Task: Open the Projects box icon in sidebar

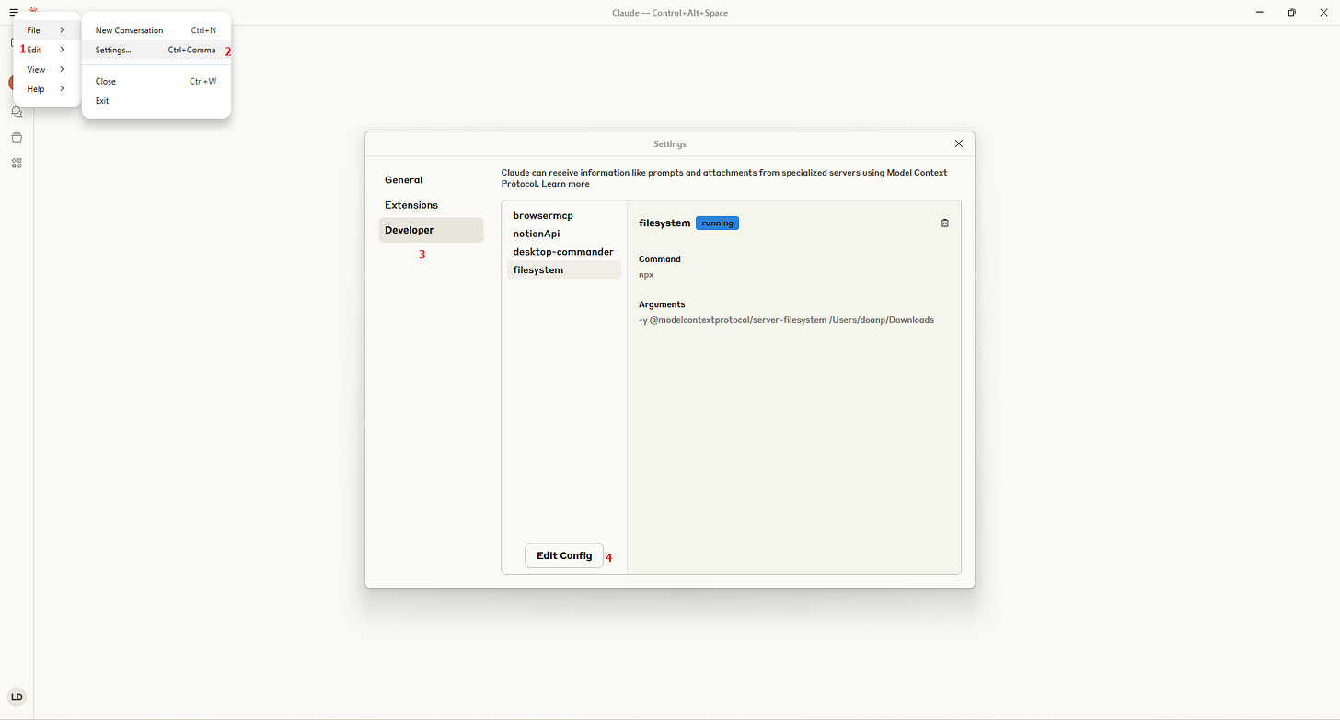Action: tap(17, 137)
